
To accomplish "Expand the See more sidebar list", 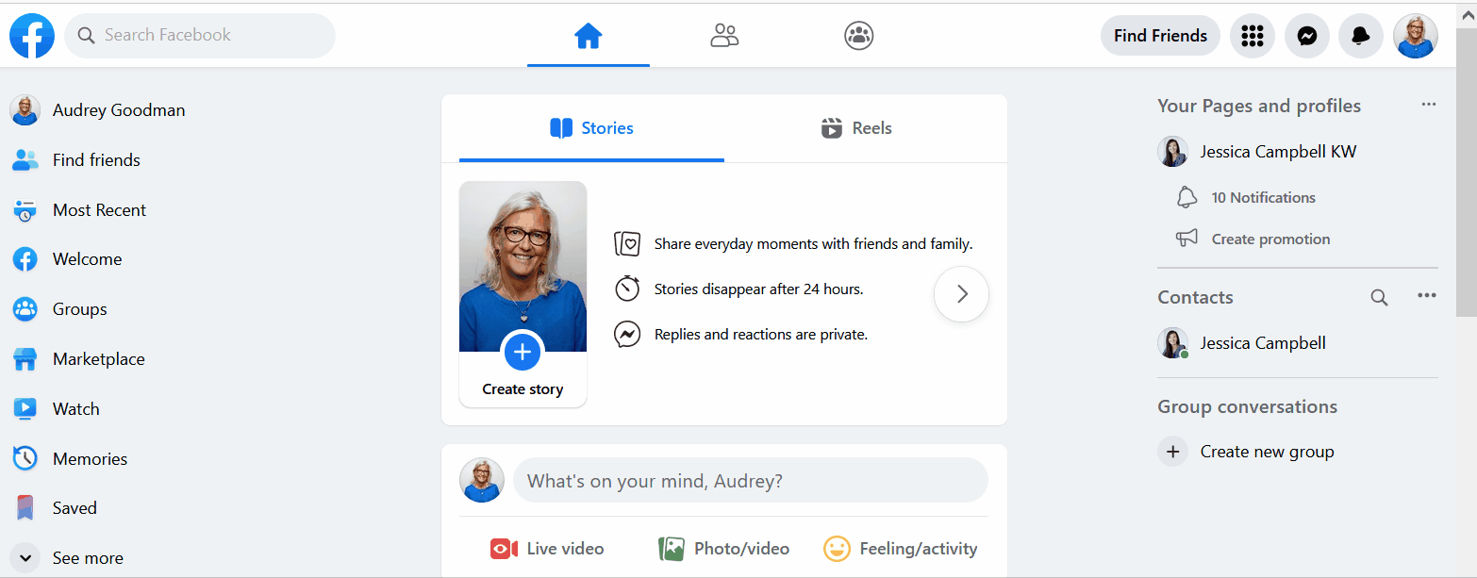I will [87, 558].
